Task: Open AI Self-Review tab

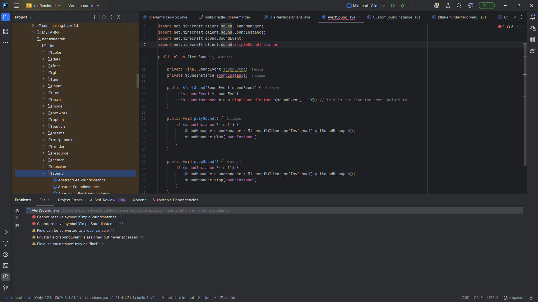Action: (108, 200)
